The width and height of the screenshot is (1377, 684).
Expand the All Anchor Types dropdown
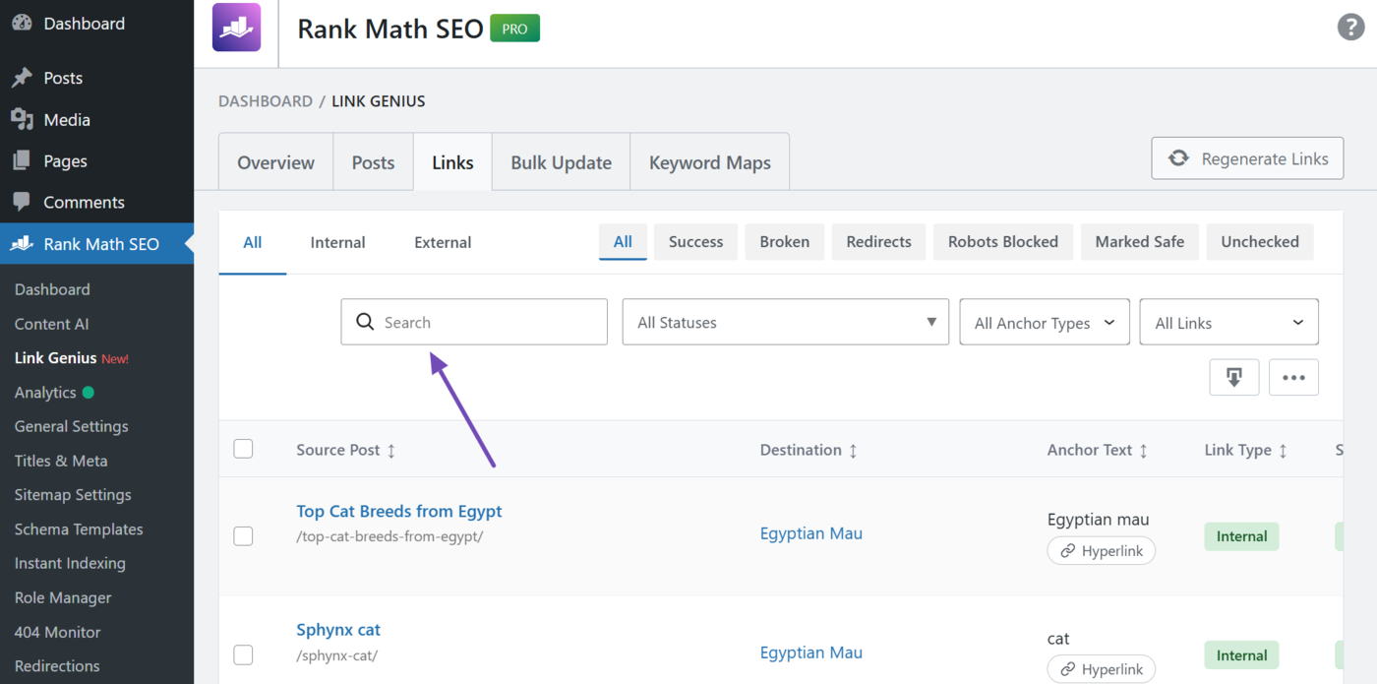pos(1044,323)
